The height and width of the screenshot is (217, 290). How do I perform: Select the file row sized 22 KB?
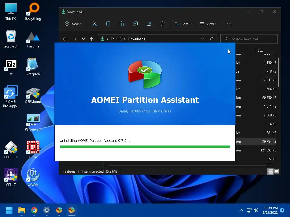coord(256,159)
